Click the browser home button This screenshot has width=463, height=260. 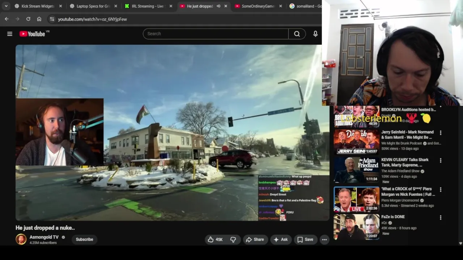[39, 19]
